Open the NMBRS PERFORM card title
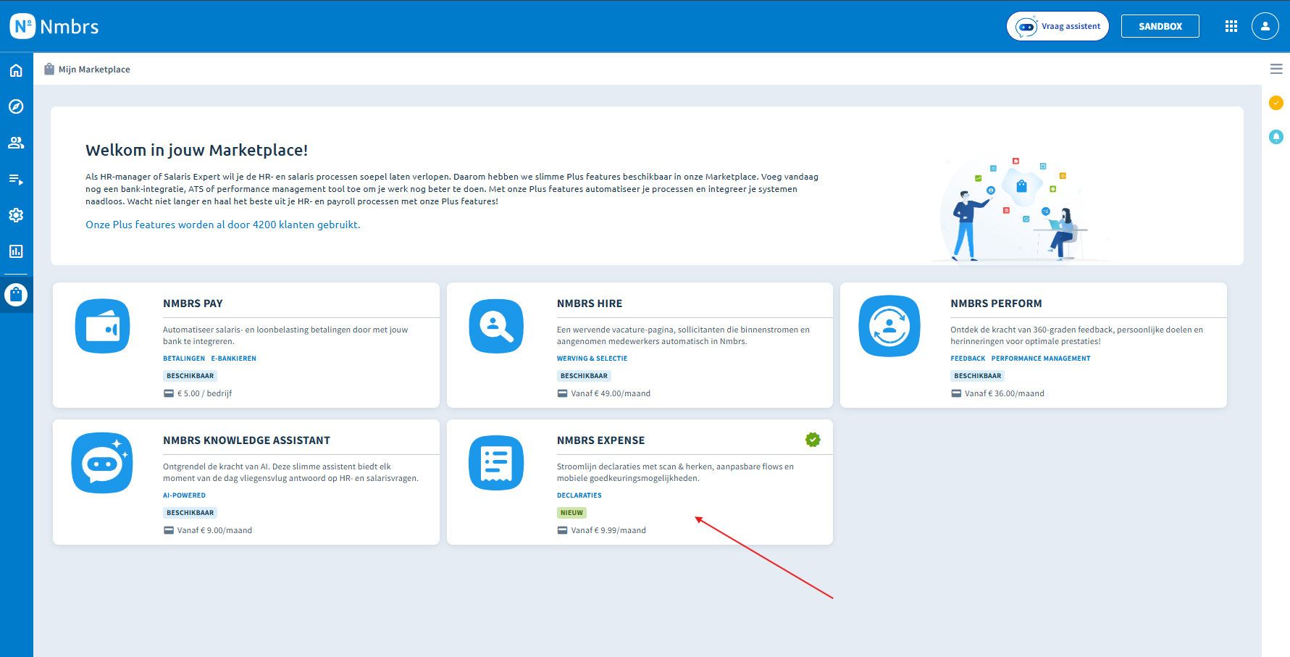Screen dimensions: 1290x657 [997, 304]
